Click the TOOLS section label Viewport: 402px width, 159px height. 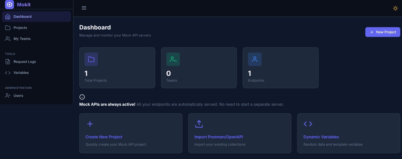pos(10,54)
